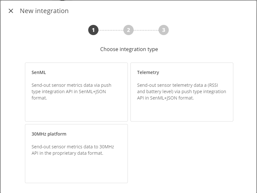Click the empty space right of the 30MHz card

[x=182, y=153]
